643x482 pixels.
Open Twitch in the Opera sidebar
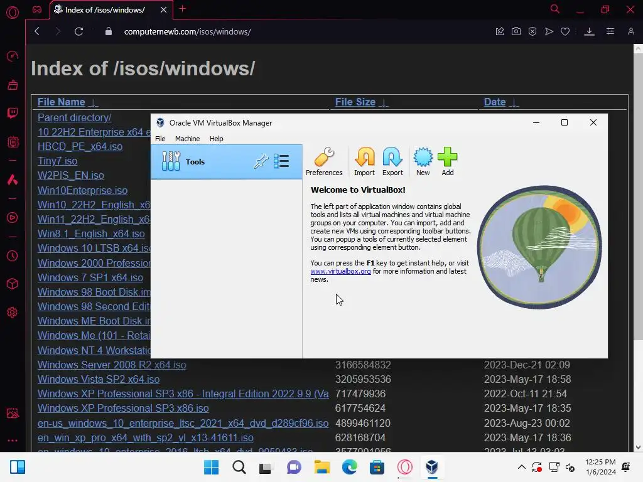[x=13, y=113]
